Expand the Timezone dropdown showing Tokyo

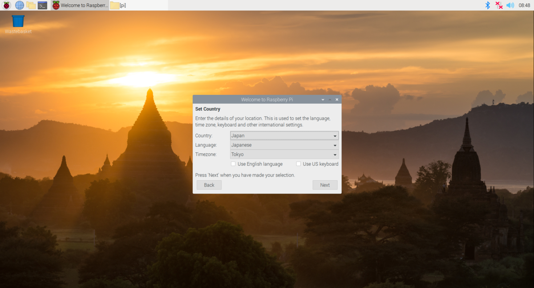[x=284, y=154]
